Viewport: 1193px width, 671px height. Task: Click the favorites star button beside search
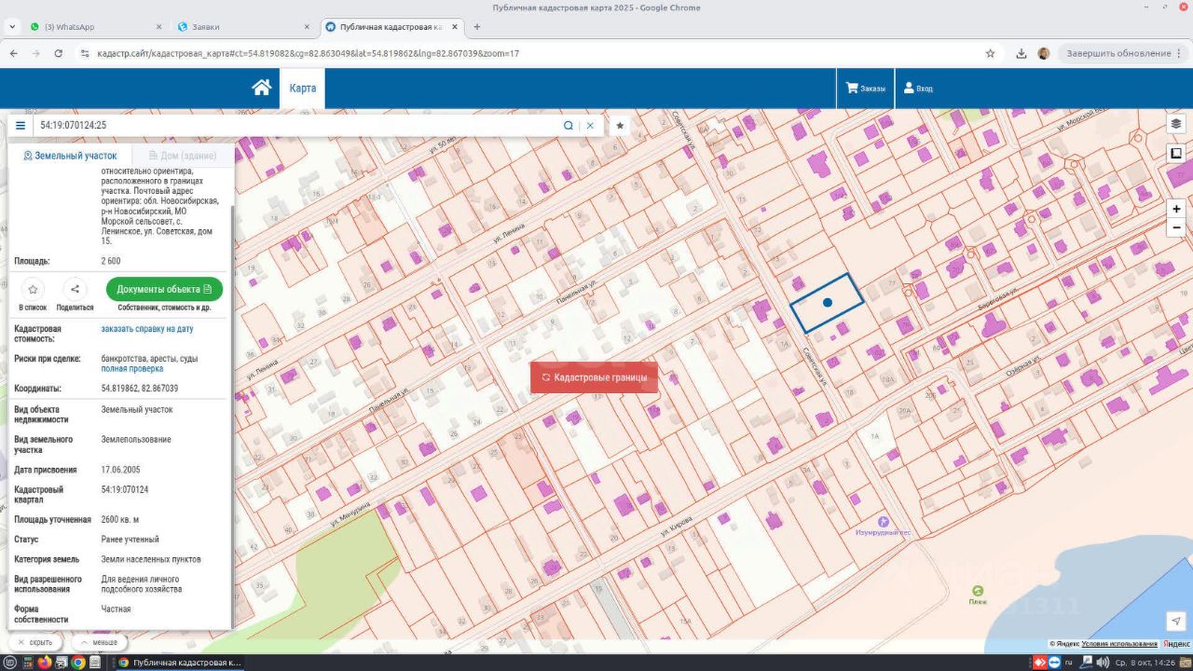tap(620, 125)
